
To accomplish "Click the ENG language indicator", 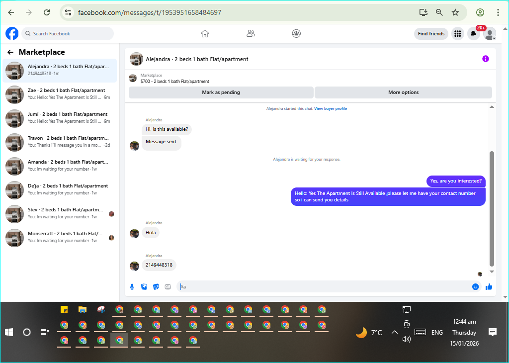I will point(437,333).
